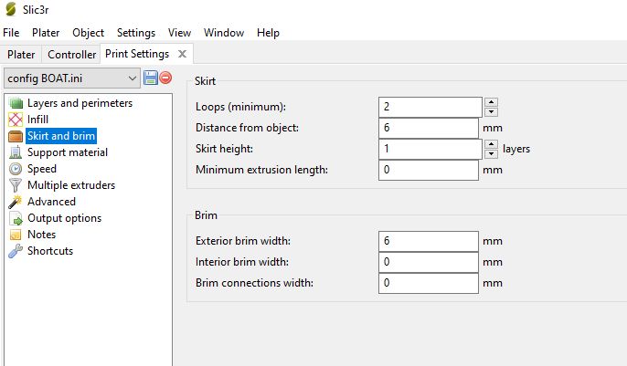Open the Plater menu
Image resolution: width=627 pixels, height=366 pixels.
(46, 33)
